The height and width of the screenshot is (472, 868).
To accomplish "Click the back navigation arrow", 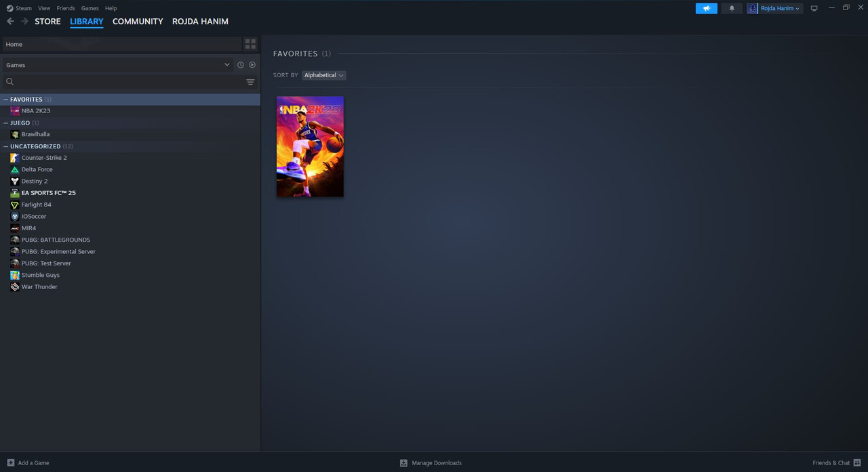I will 10,22.
